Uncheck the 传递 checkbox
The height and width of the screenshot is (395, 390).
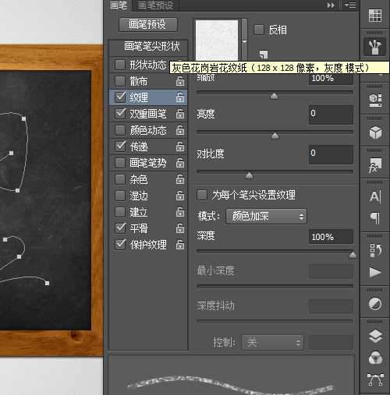pos(120,146)
